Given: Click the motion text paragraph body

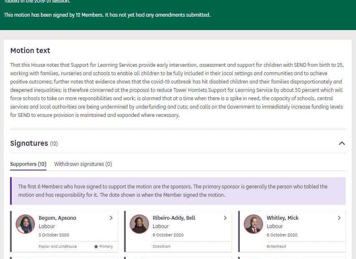Looking at the screenshot, I should coord(178,90).
